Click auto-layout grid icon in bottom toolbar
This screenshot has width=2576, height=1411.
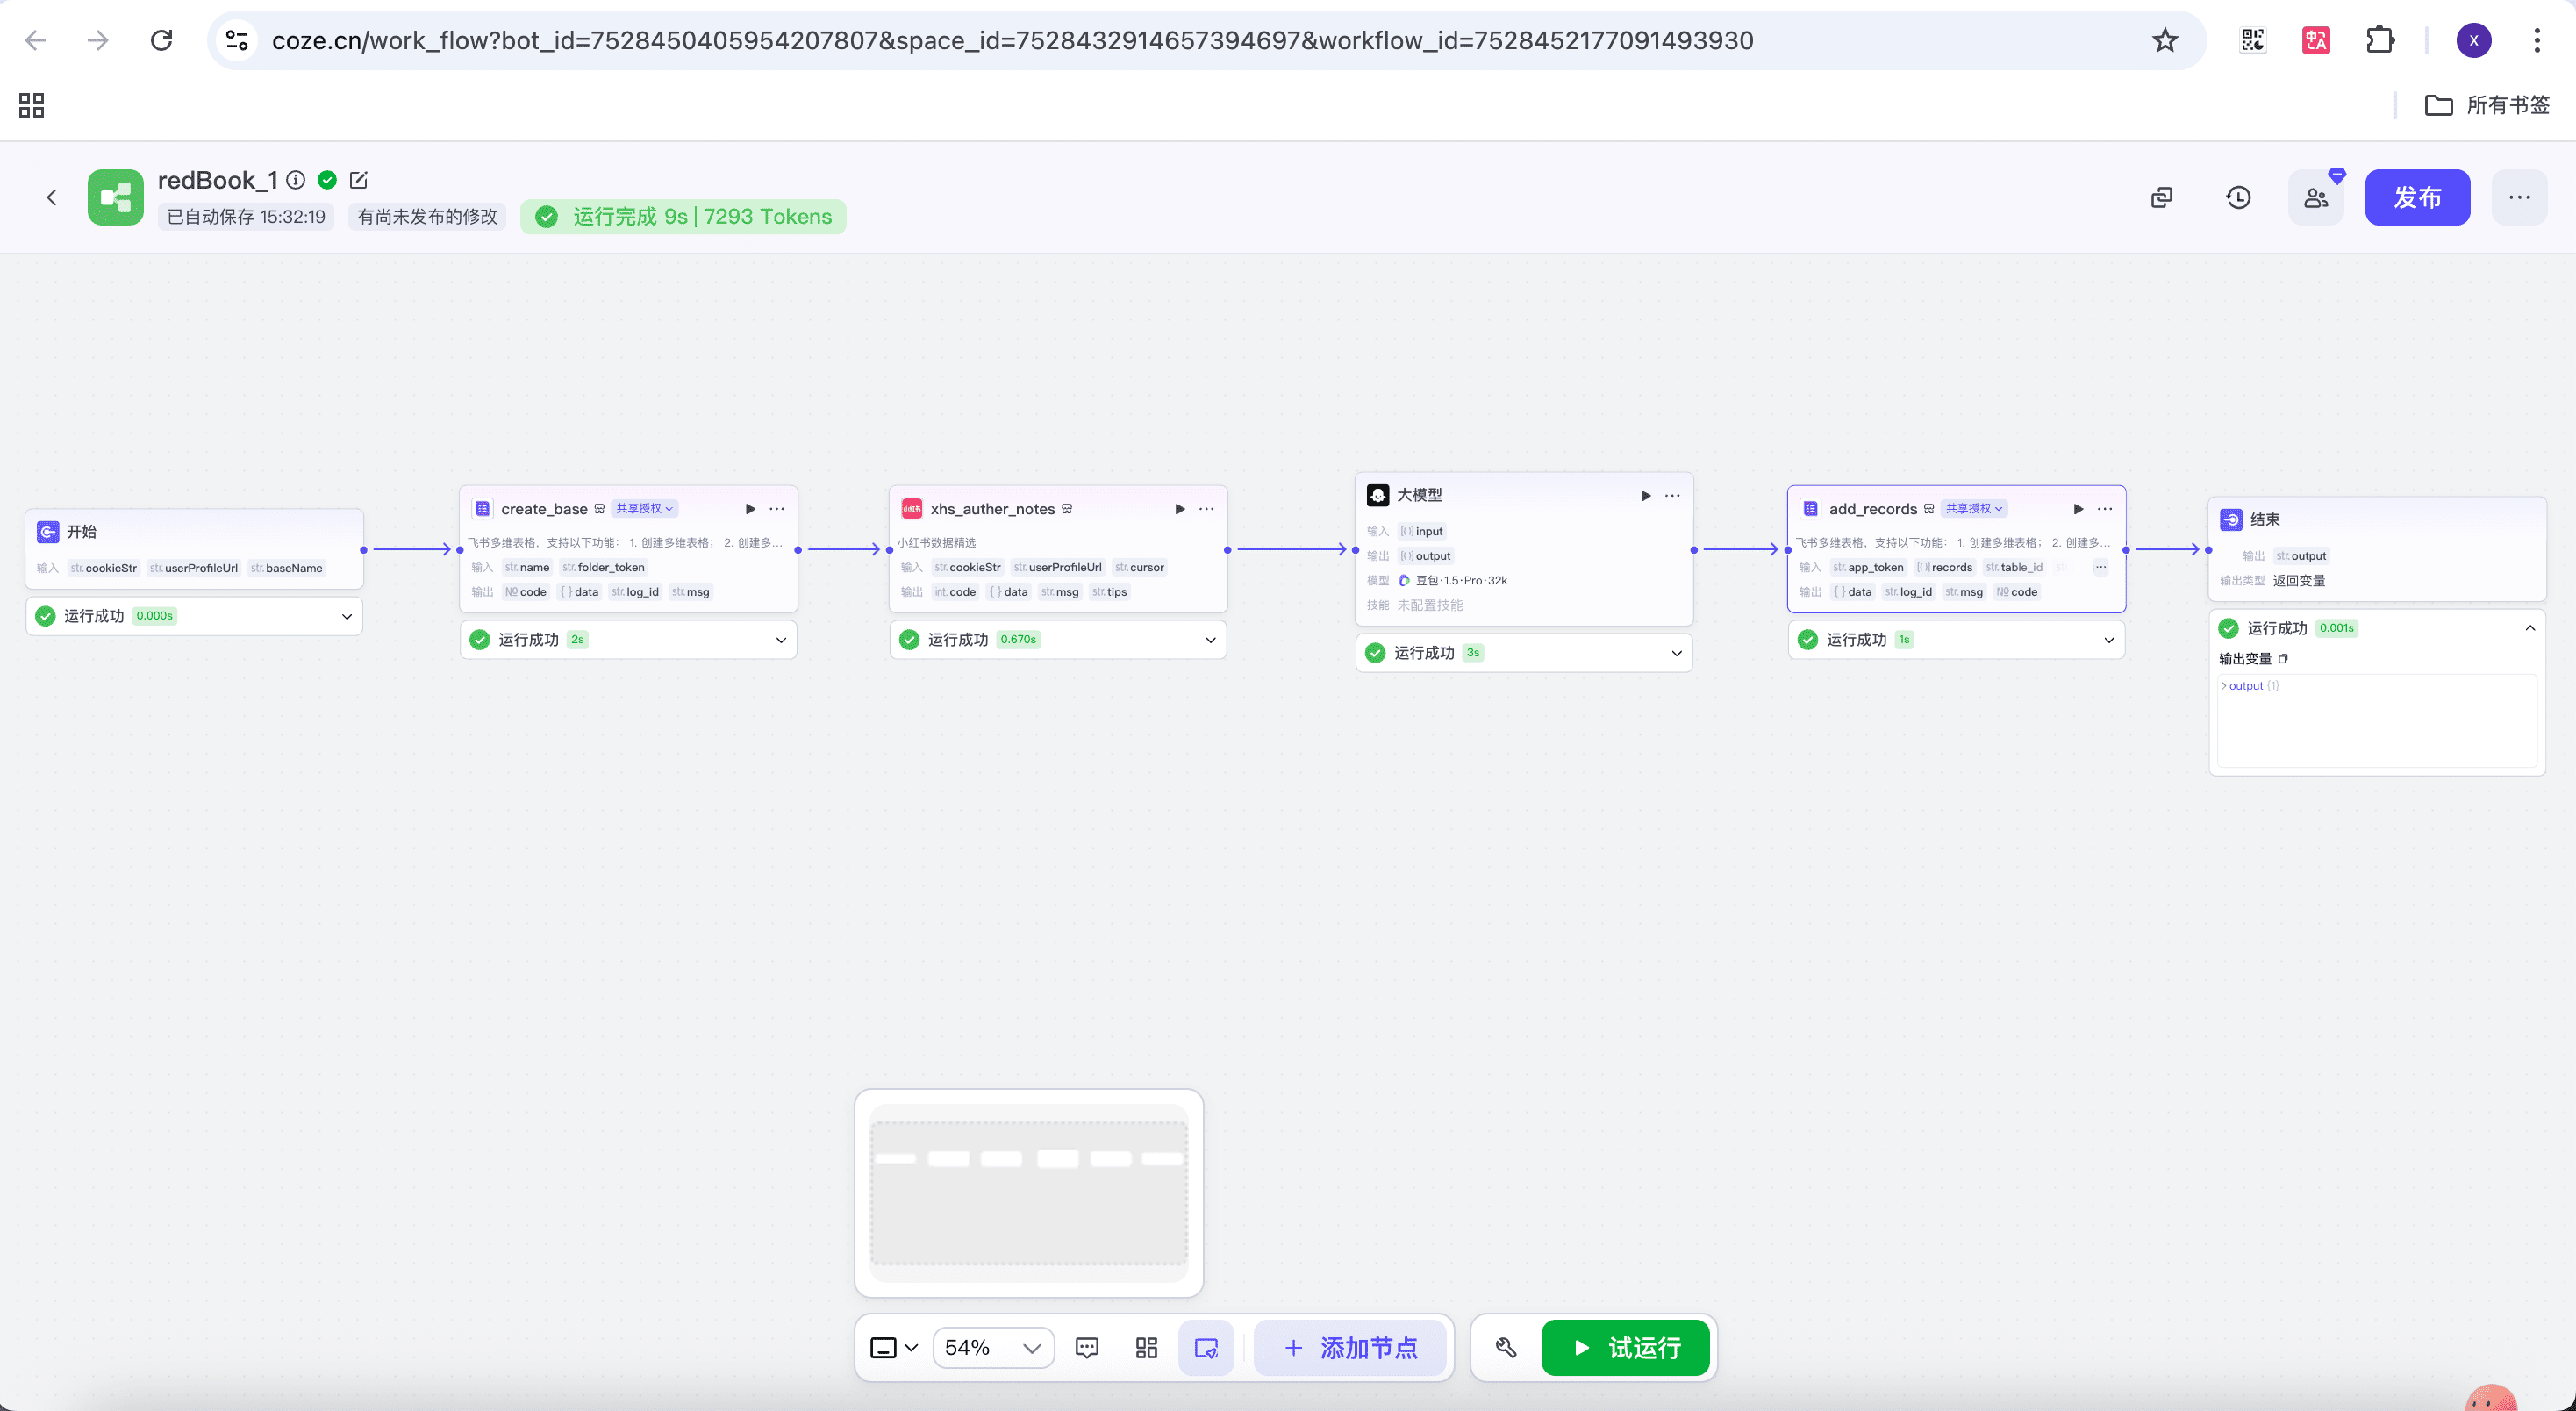1146,1348
